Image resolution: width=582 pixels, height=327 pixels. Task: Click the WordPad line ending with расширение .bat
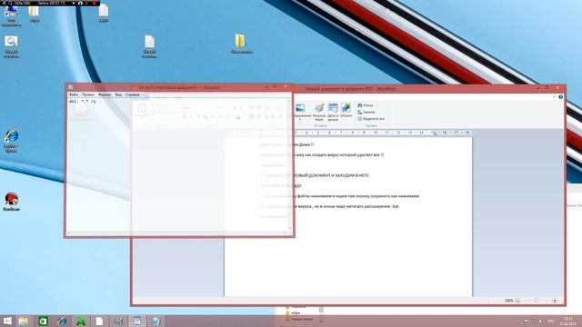(346, 206)
